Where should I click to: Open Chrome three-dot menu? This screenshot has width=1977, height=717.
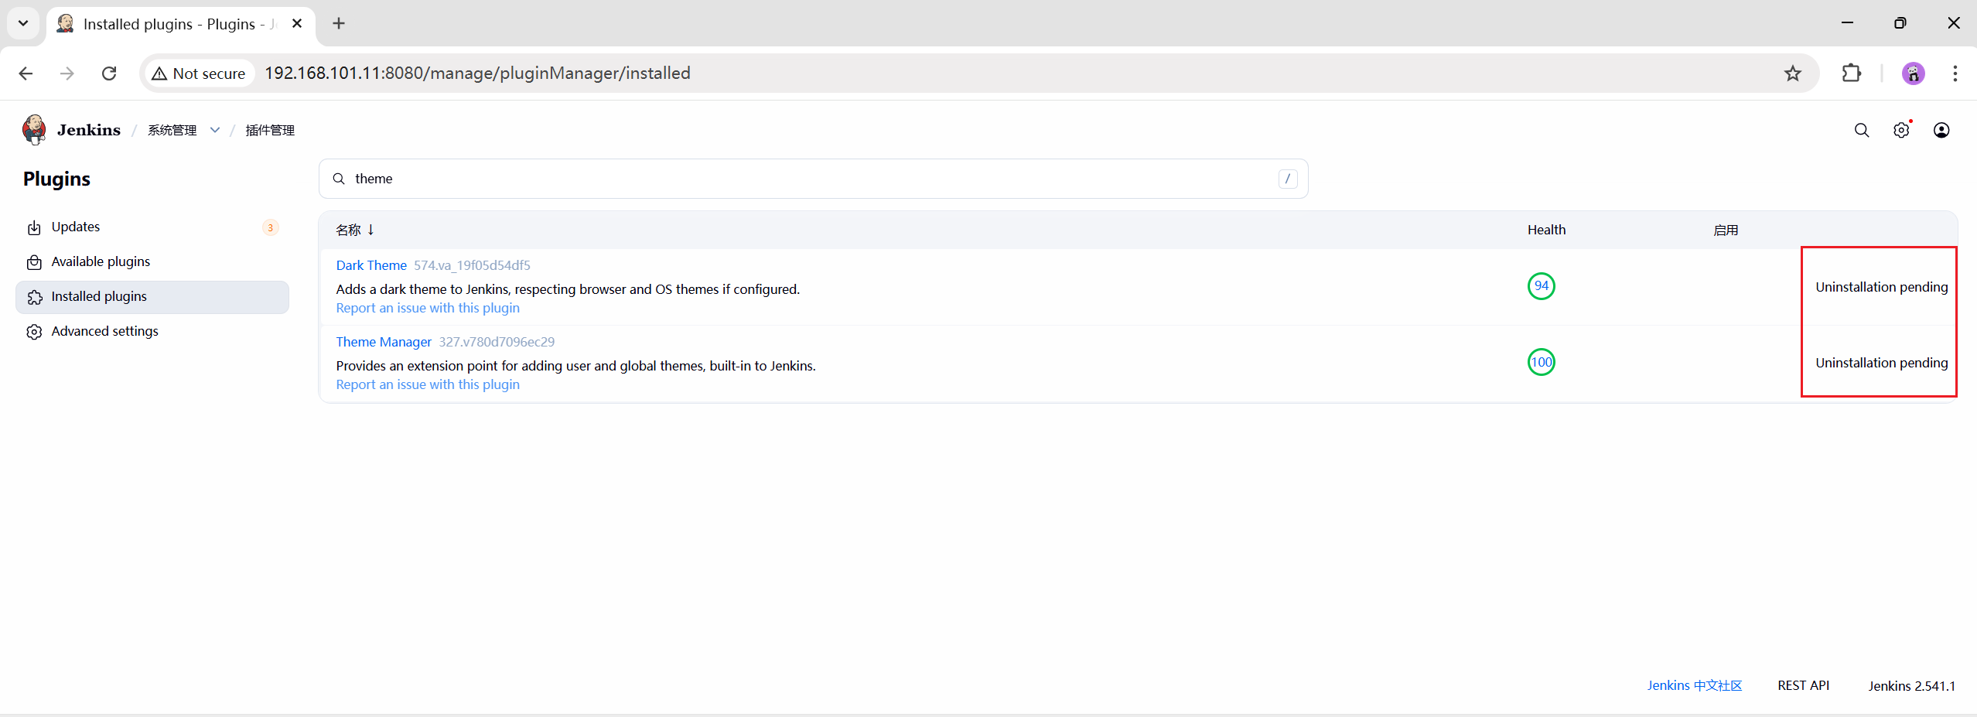[x=1955, y=73]
